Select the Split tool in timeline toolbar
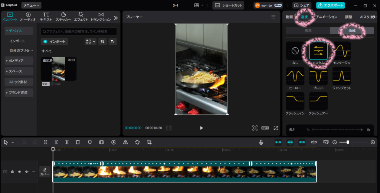Screen dimensions: 380x193 [x=46, y=142]
